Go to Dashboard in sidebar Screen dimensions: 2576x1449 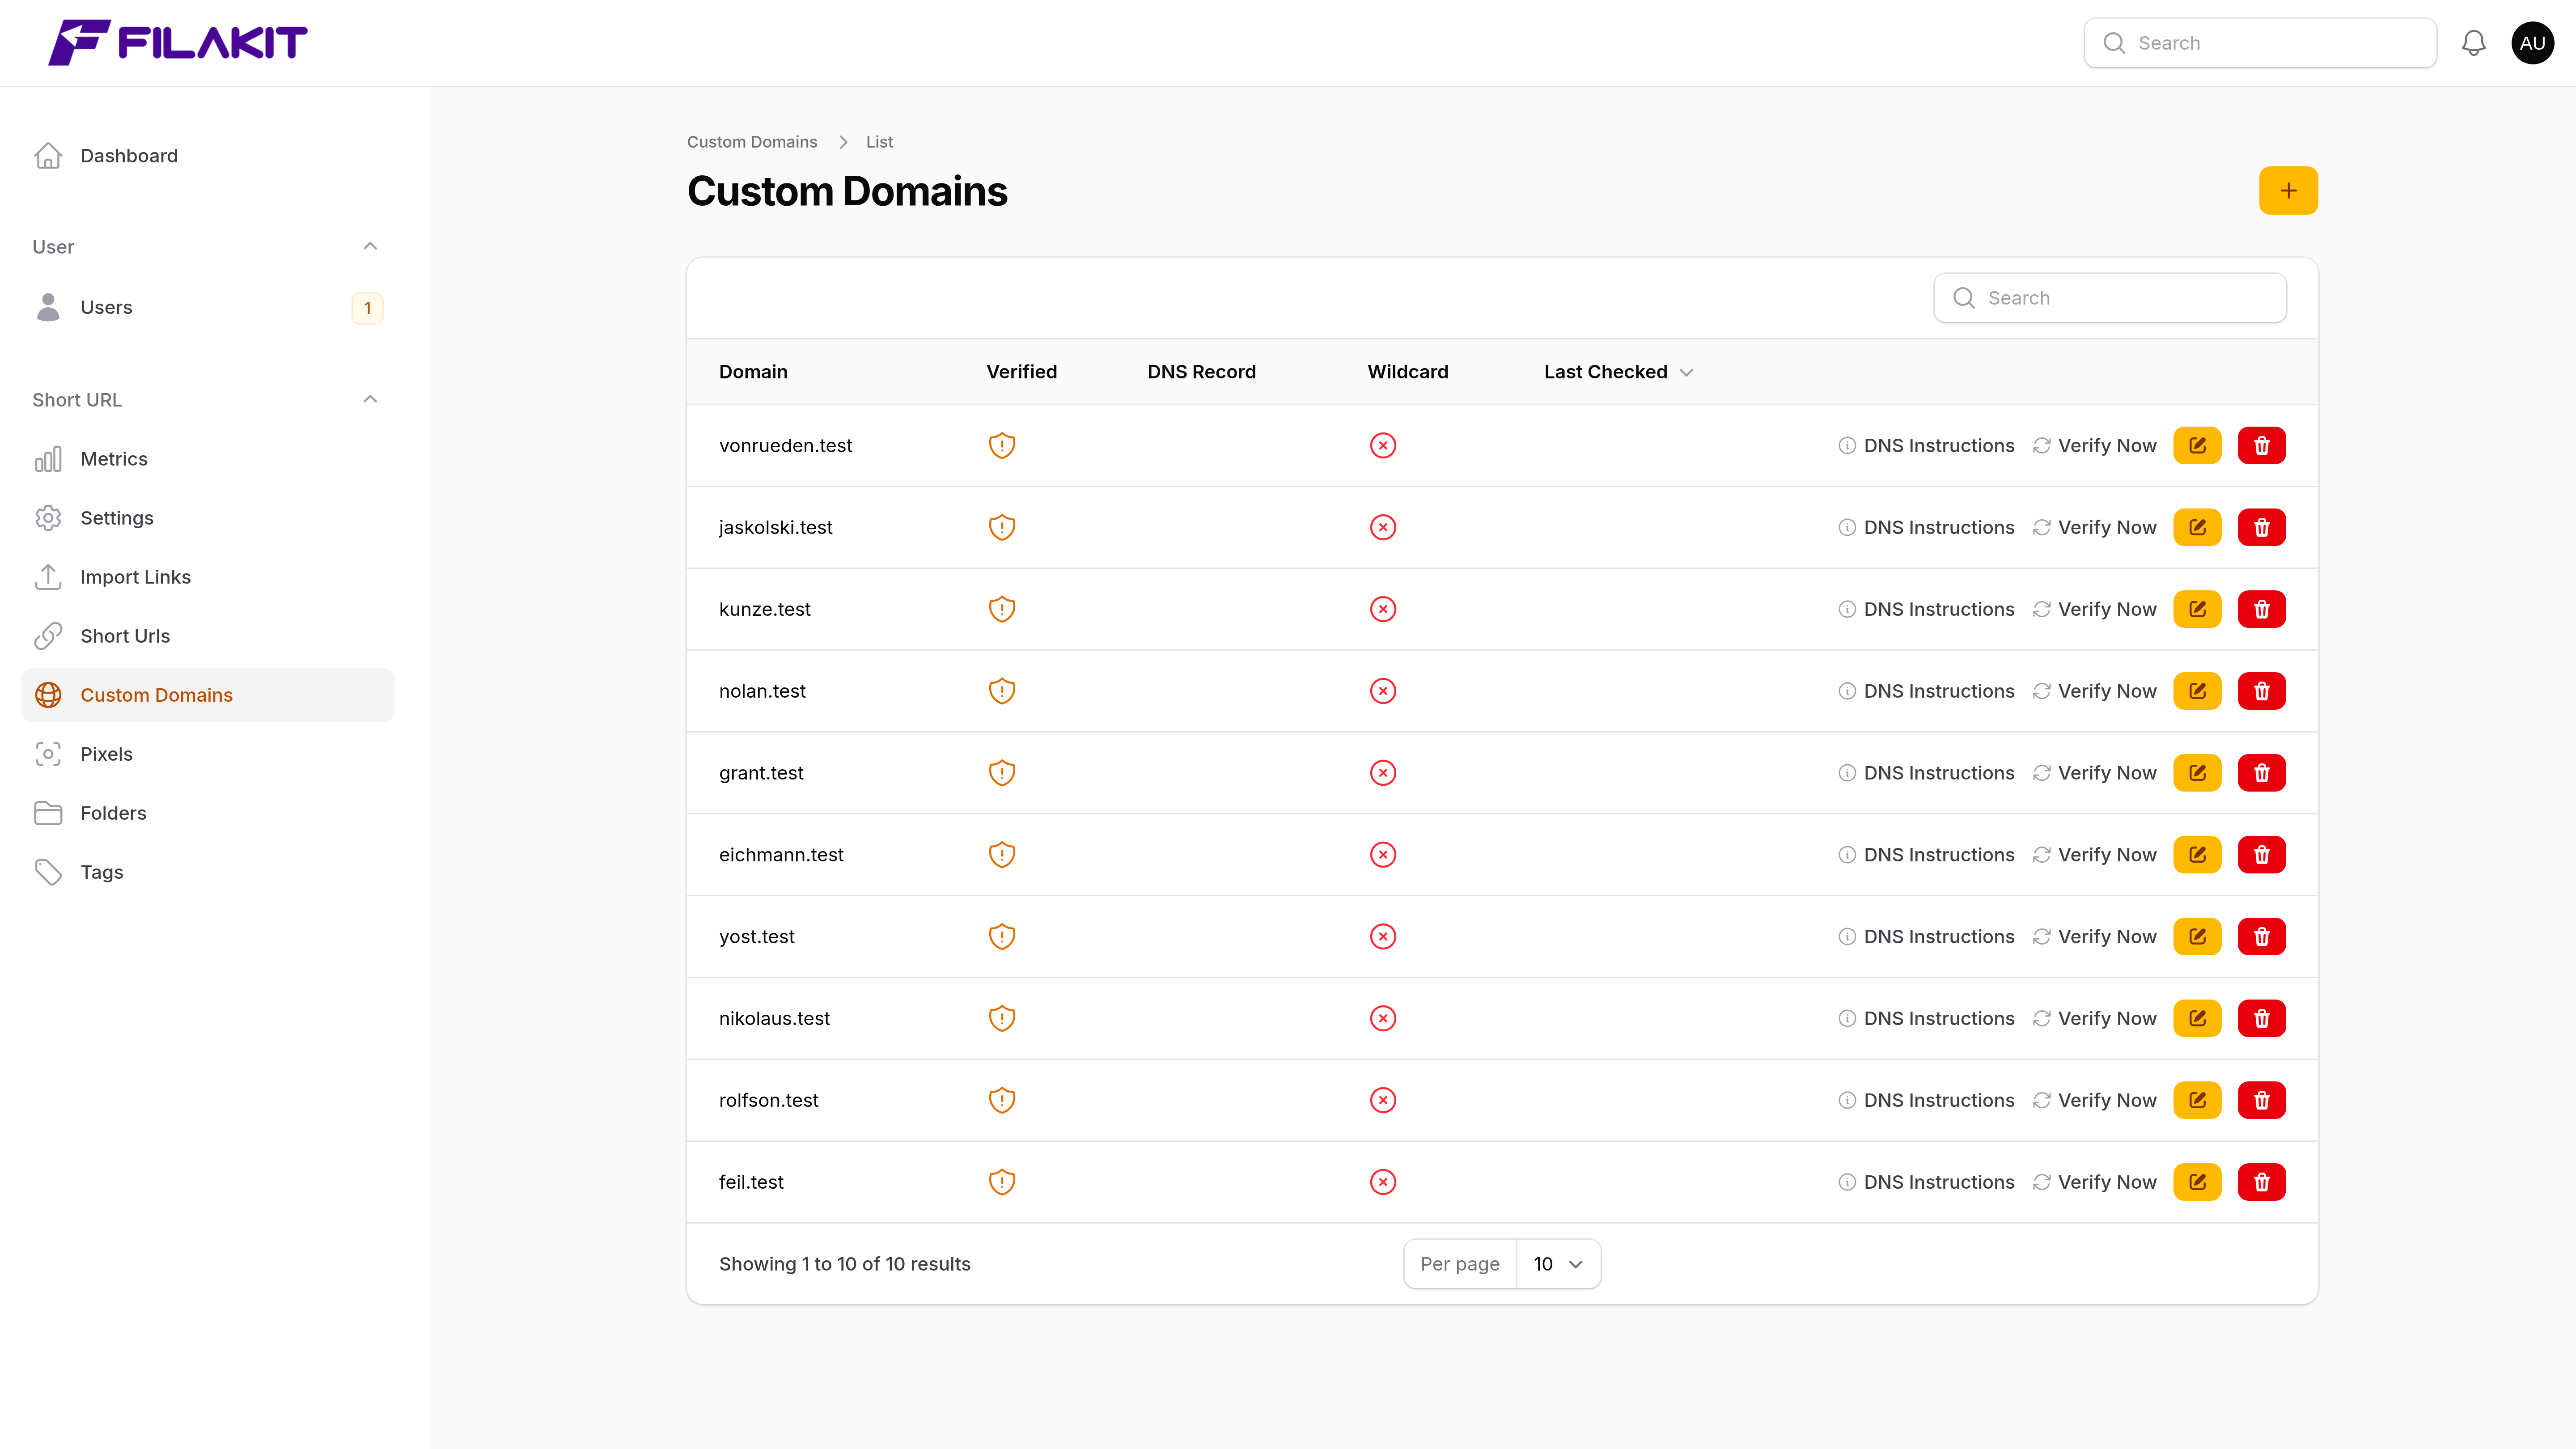208,156
